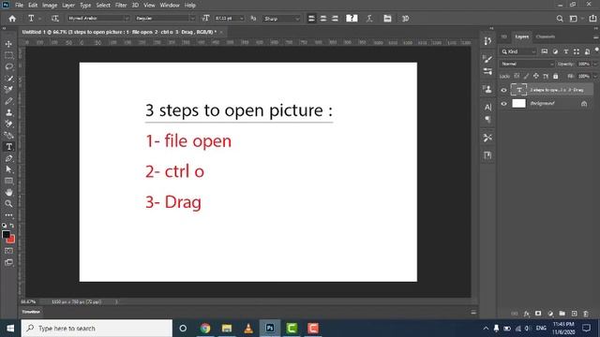Open the Fill dropdown arrow
This screenshot has height=337, width=600.
(594, 77)
